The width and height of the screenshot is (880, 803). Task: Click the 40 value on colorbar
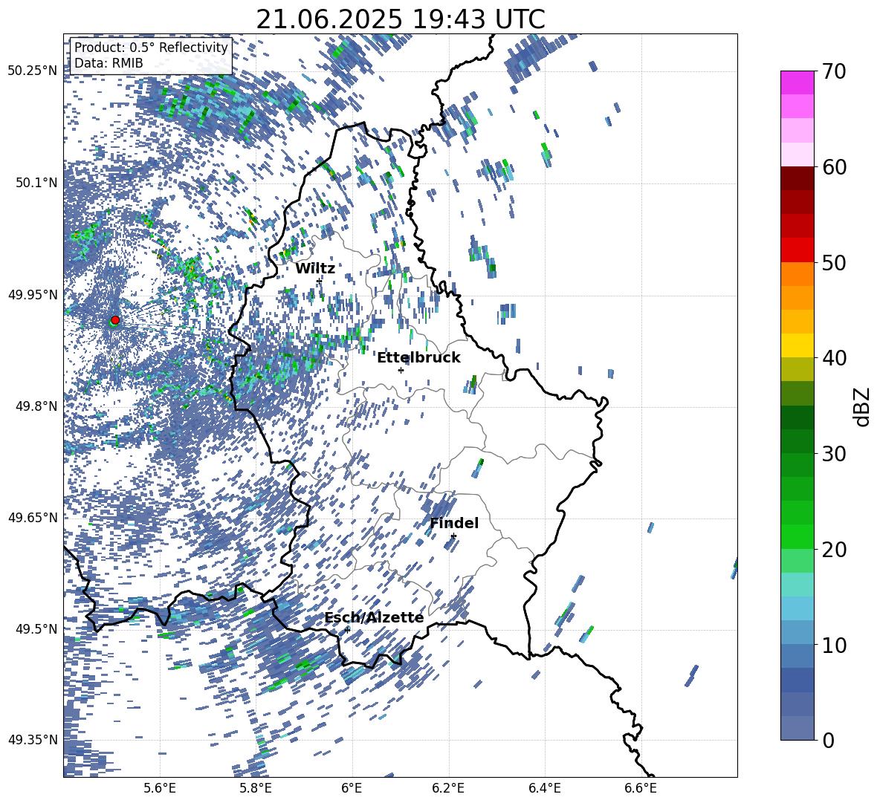(834, 358)
